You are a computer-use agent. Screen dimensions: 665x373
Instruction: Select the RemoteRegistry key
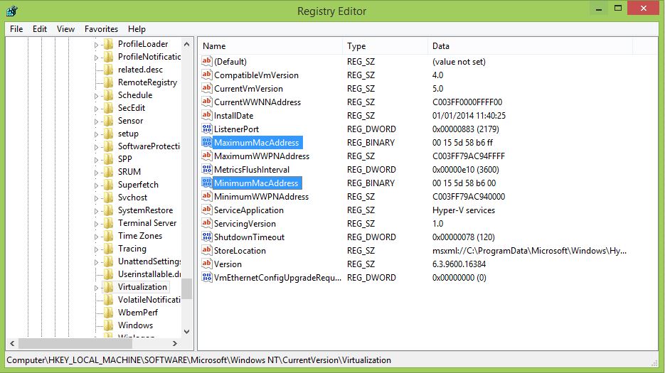[x=147, y=82]
